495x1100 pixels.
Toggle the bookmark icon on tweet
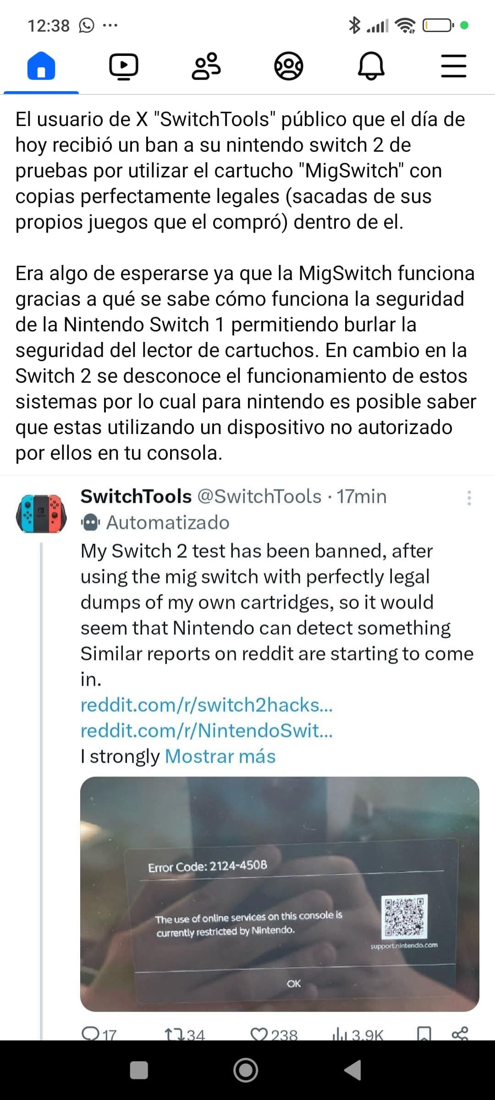point(424,1033)
